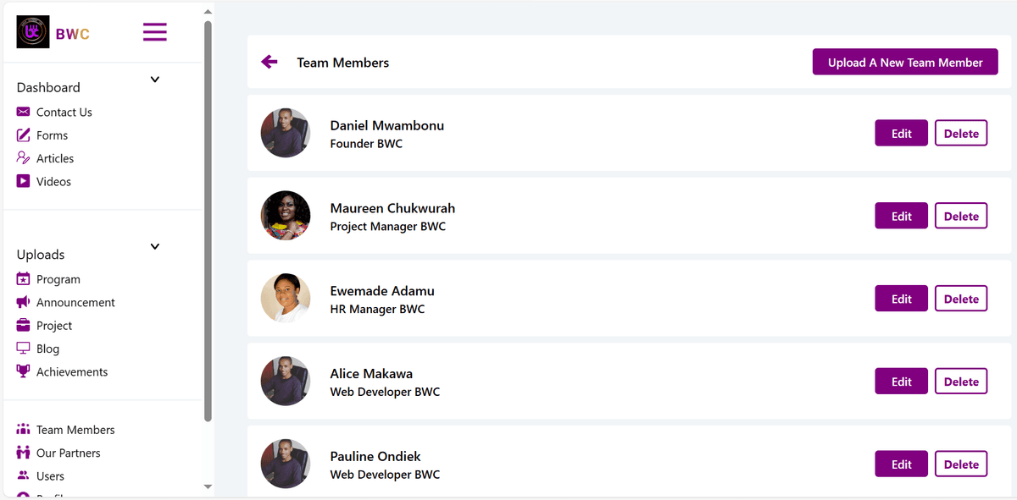Click Ewemade Adamu's profile photo
Screen dimensions: 1017x500
[286, 298]
